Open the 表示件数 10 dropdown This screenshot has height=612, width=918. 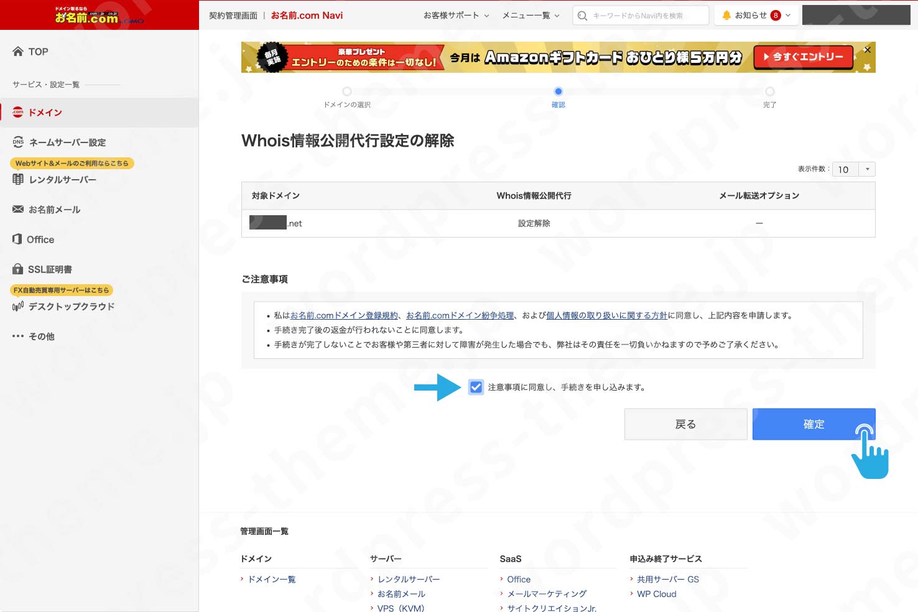[x=855, y=169]
